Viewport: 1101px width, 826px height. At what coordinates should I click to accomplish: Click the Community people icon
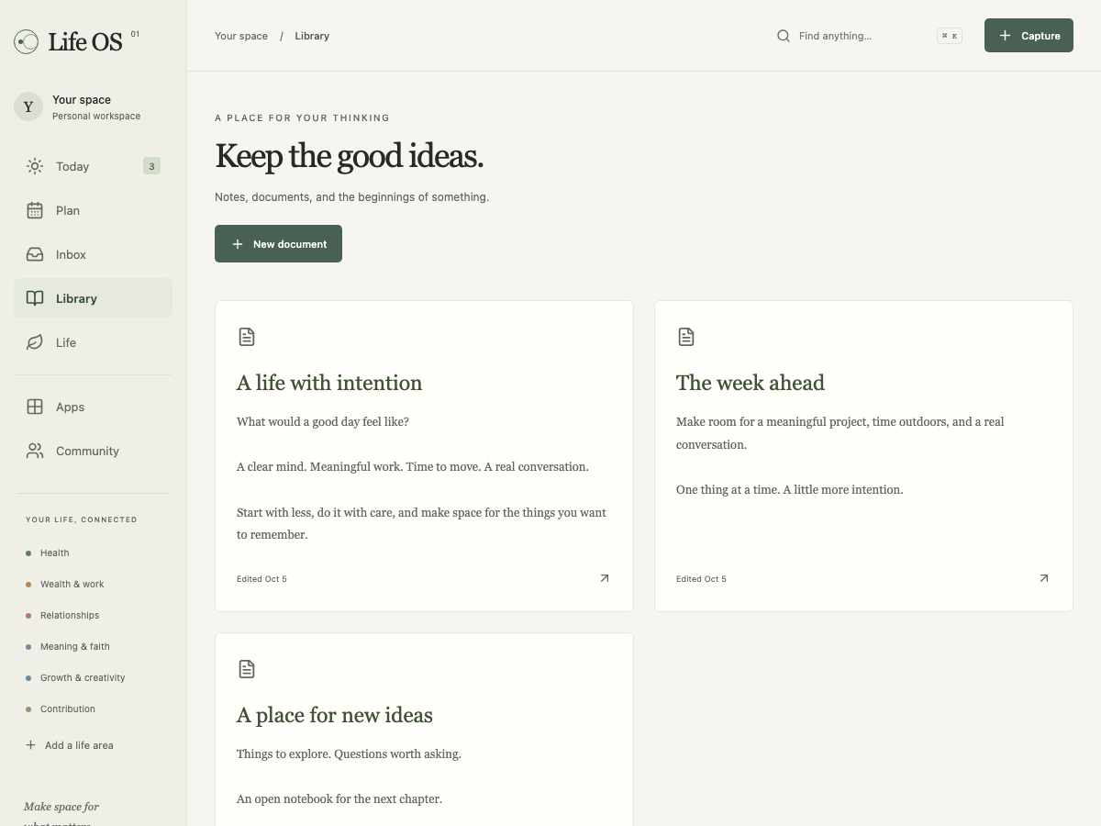pos(35,451)
